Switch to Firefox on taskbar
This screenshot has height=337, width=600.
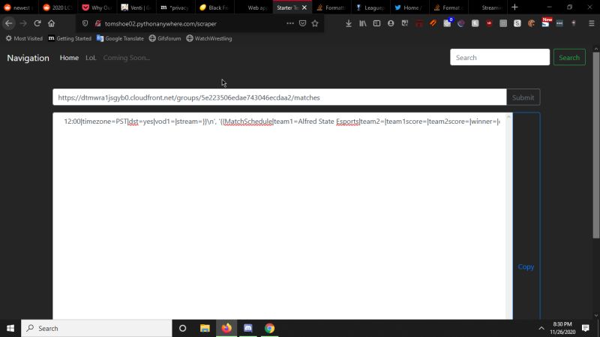click(226, 328)
